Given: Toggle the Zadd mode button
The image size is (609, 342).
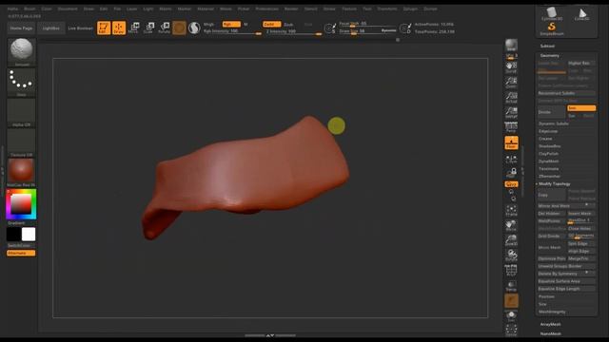Looking at the screenshot, I should [x=271, y=24].
